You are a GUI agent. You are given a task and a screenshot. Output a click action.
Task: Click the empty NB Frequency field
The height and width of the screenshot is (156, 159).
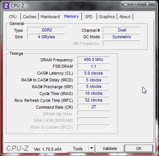click(x=122, y=44)
